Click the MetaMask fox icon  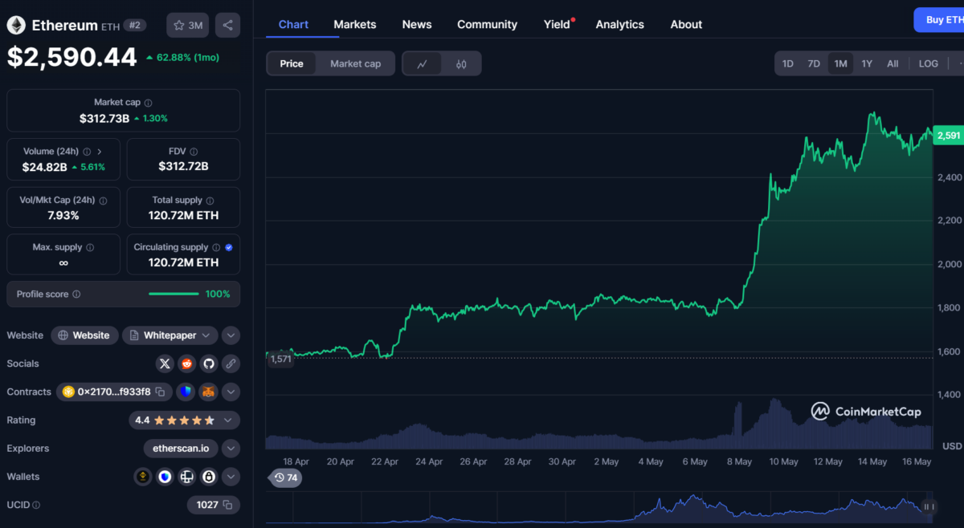(x=209, y=392)
